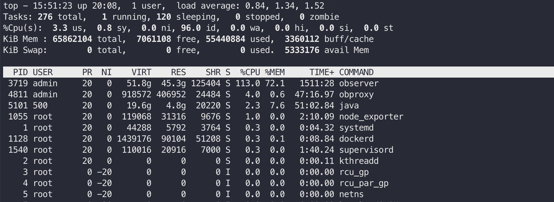
Task: Click the netns process entry
Action: coord(351,194)
